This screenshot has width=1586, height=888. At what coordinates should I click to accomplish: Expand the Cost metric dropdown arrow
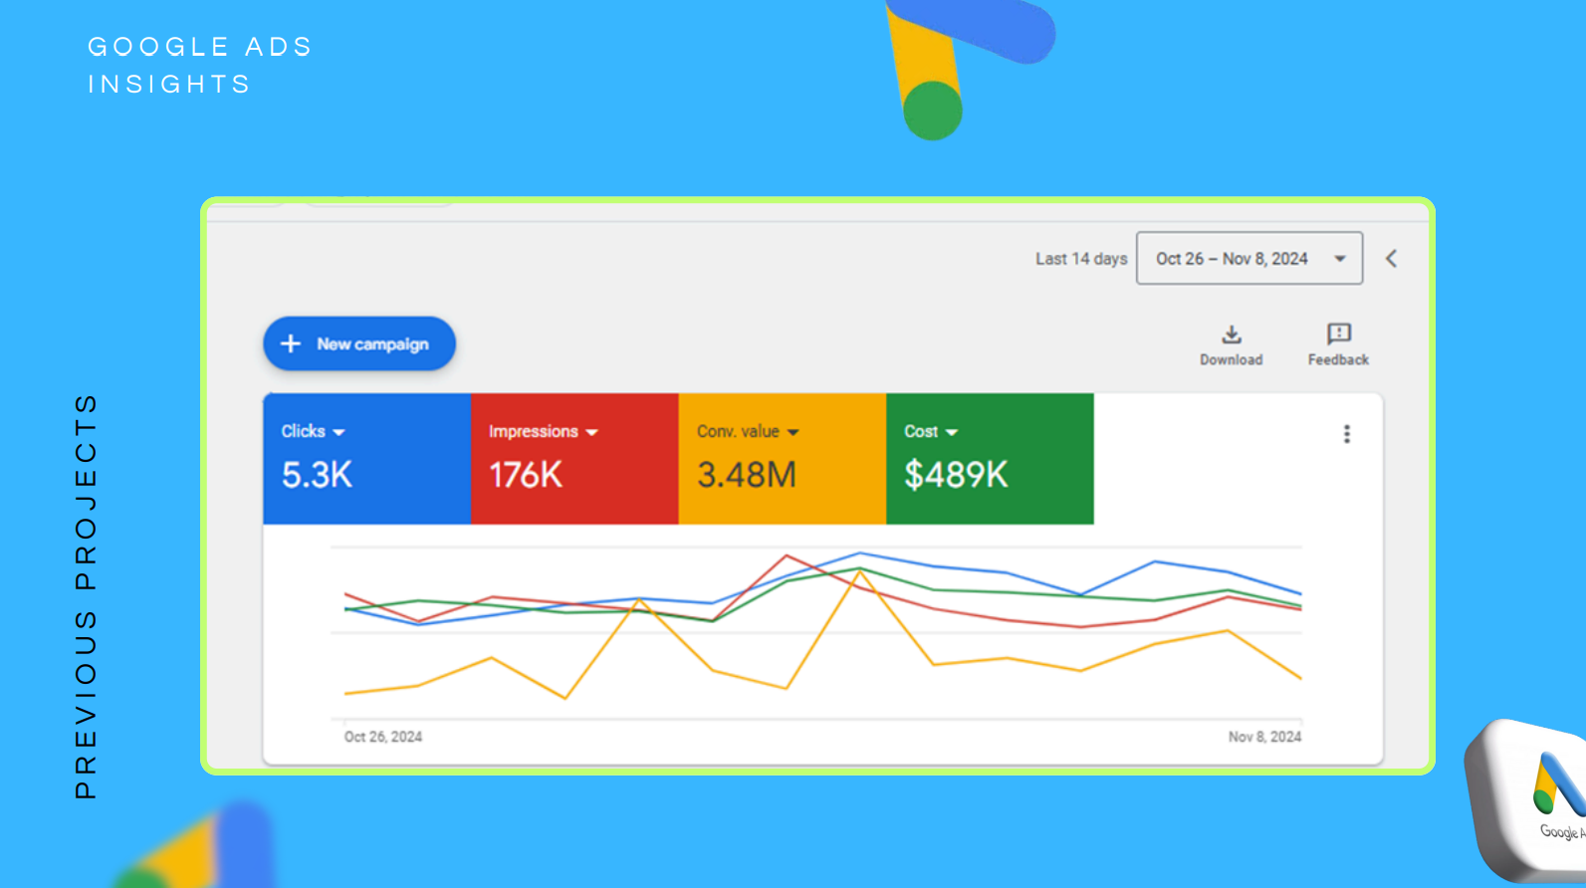(951, 432)
